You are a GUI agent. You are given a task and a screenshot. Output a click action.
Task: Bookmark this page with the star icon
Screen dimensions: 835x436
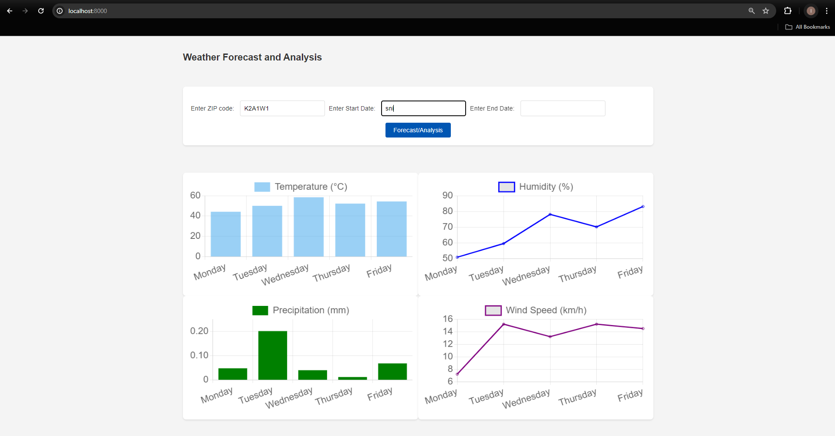click(x=766, y=11)
